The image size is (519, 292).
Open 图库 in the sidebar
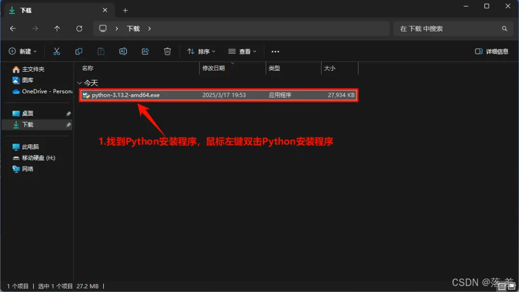[x=27, y=80]
